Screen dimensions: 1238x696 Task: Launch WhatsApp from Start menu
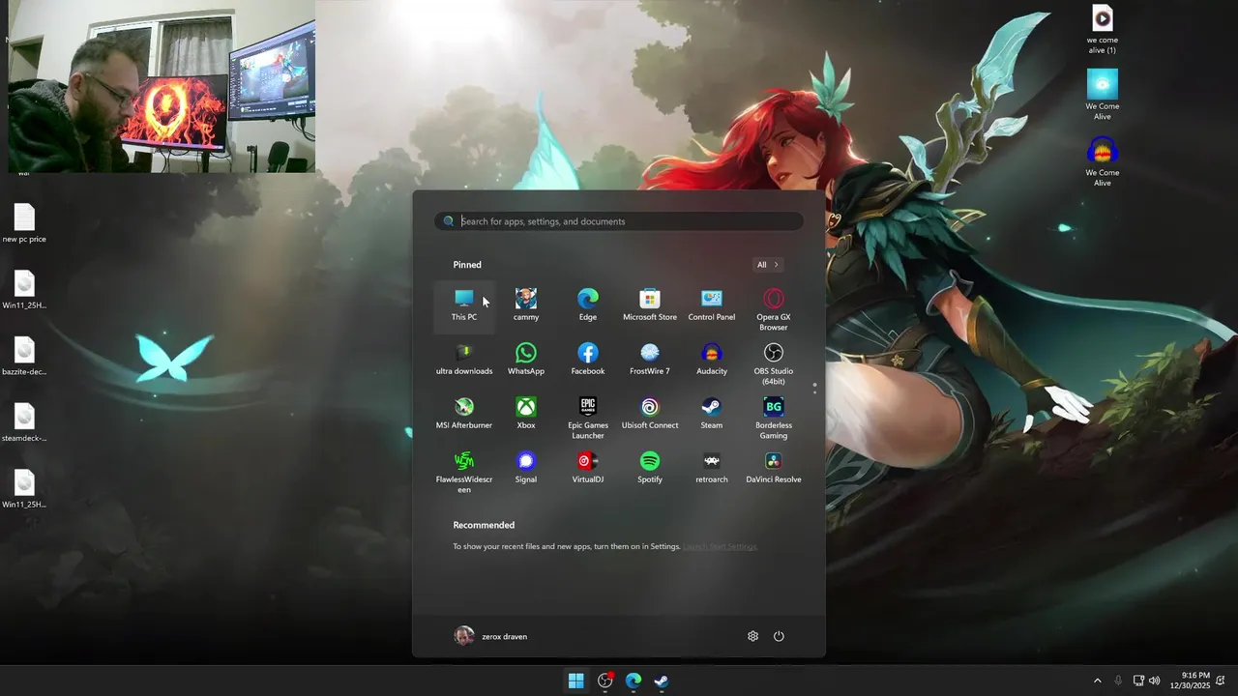click(526, 360)
